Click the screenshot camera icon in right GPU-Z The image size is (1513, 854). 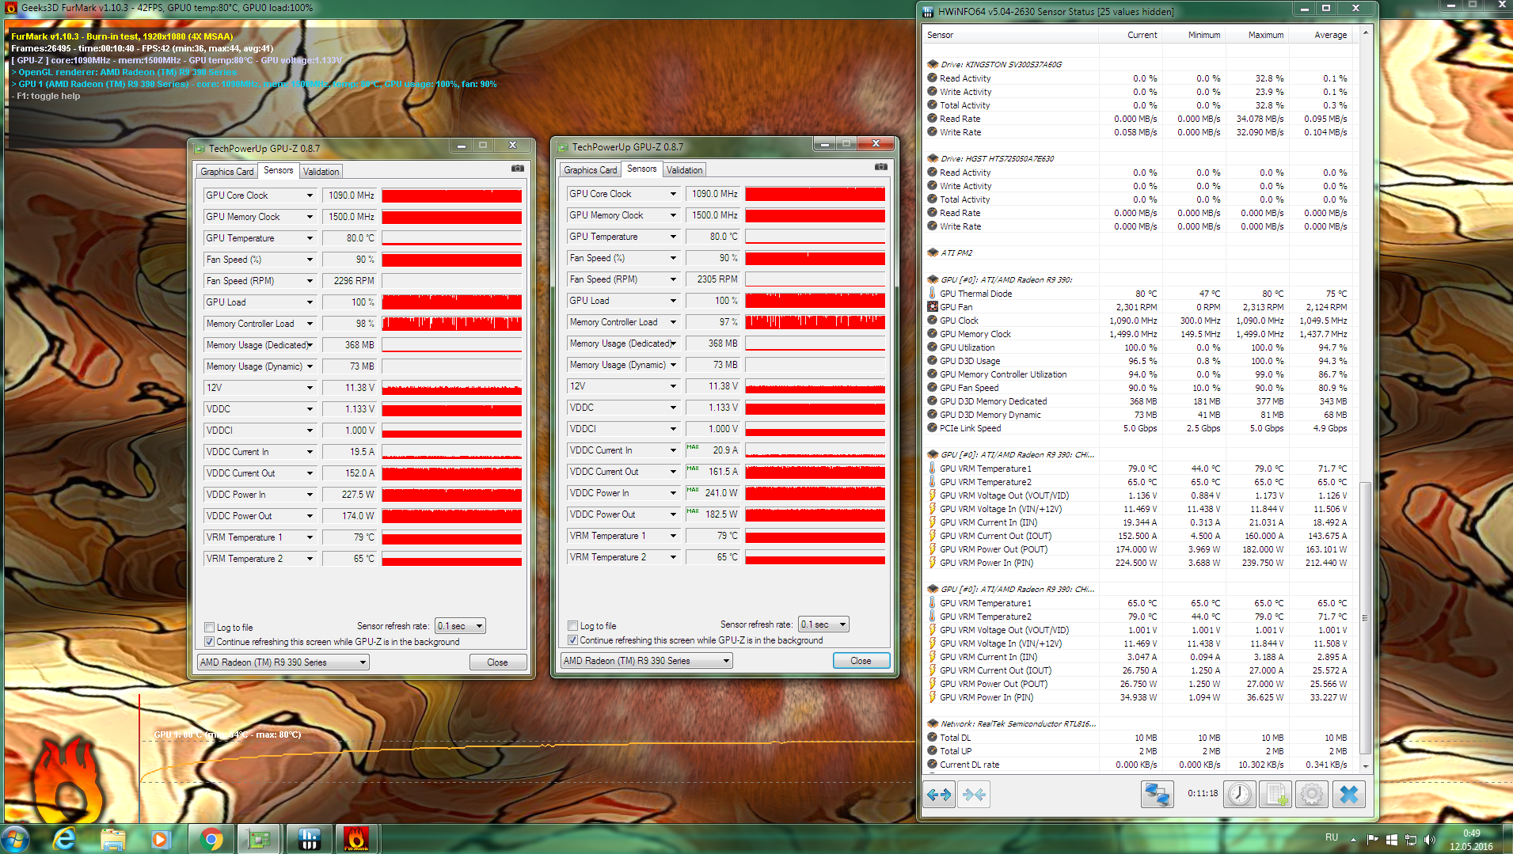[x=880, y=167]
